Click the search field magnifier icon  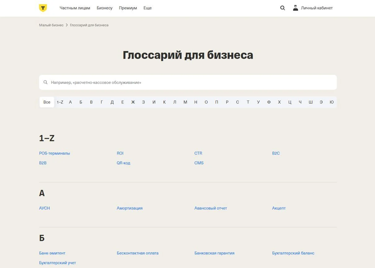[x=45, y=82]
